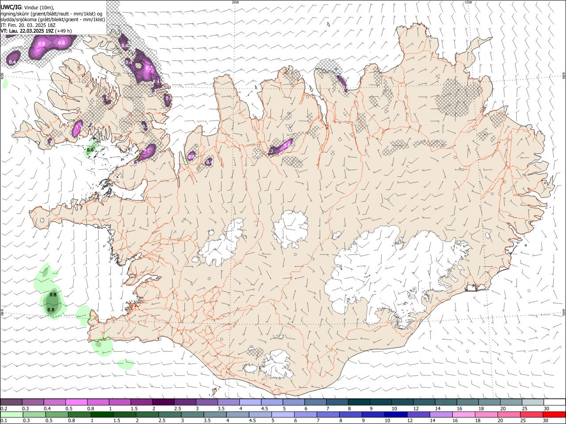The image size is (566, 424).
Task: Pick the darkest green swatch labeled 1 in the lower legend row
Action: coord(102,414)
